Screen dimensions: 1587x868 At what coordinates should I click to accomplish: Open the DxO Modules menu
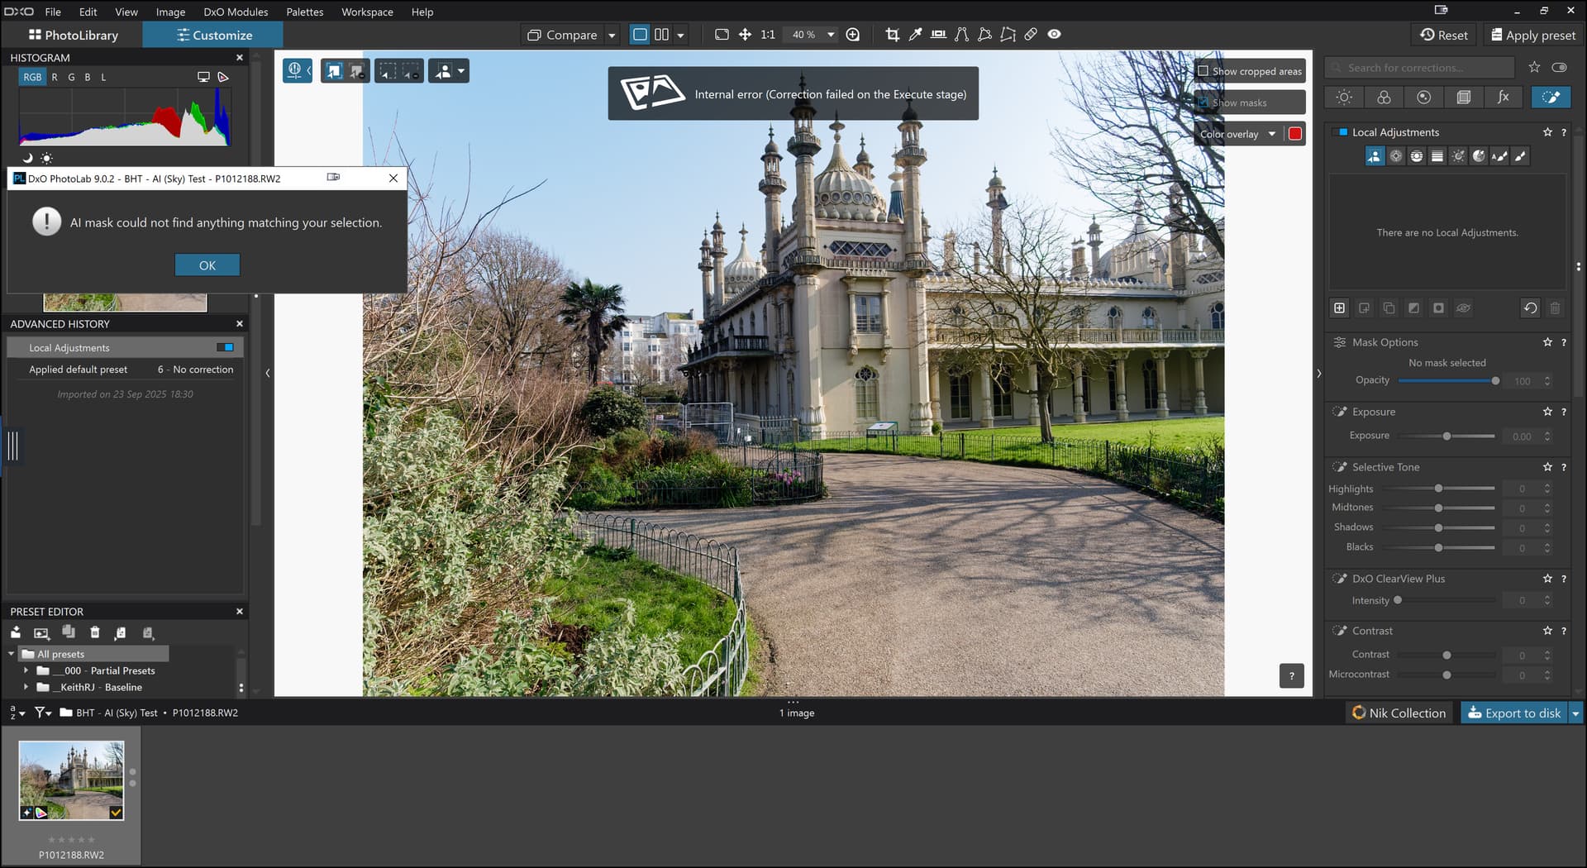coord(236,12)
